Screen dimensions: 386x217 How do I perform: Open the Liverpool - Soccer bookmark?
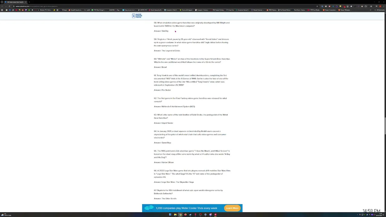tap(201, 10)
